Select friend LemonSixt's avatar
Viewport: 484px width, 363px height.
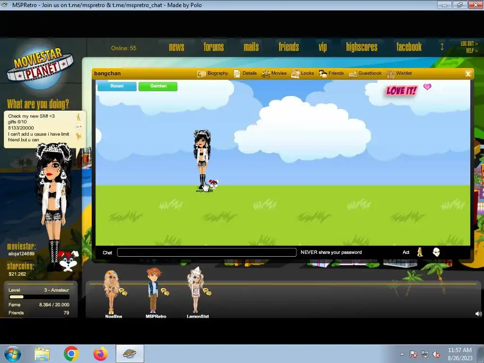tap(195, 290)
